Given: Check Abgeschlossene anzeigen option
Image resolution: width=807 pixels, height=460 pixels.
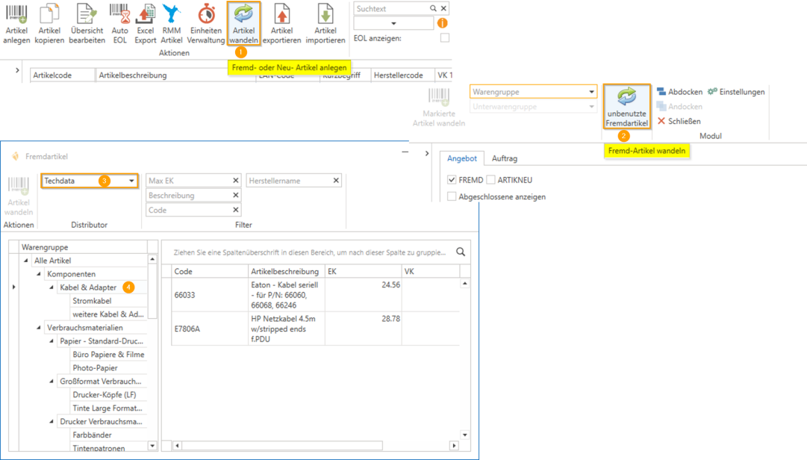Looking at the screenshot, I should (x=452, y=196).
